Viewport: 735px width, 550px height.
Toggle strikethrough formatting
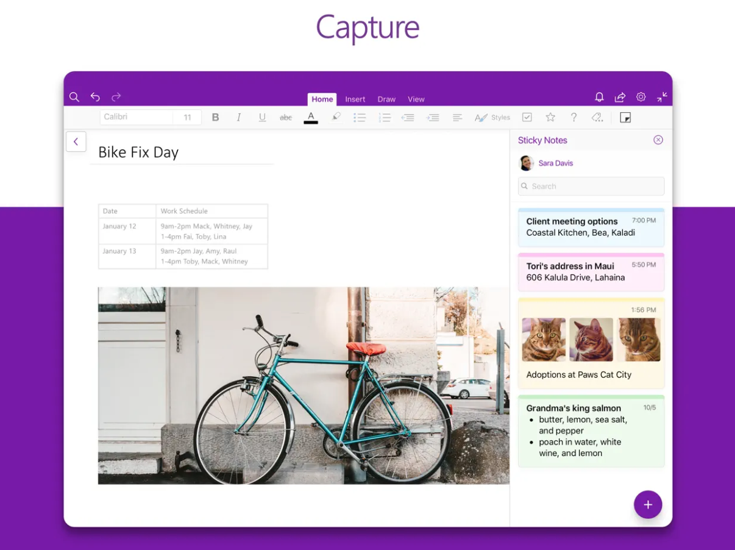coord(286,117)
